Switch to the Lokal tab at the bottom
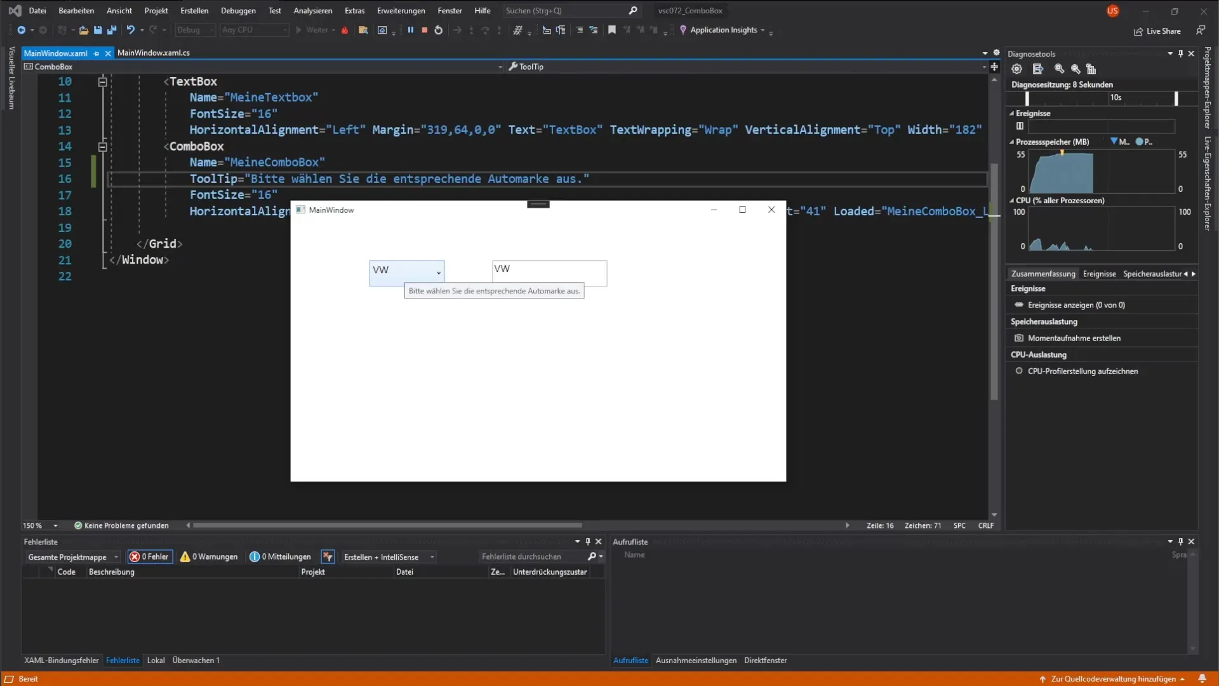 tap(156, 661)
